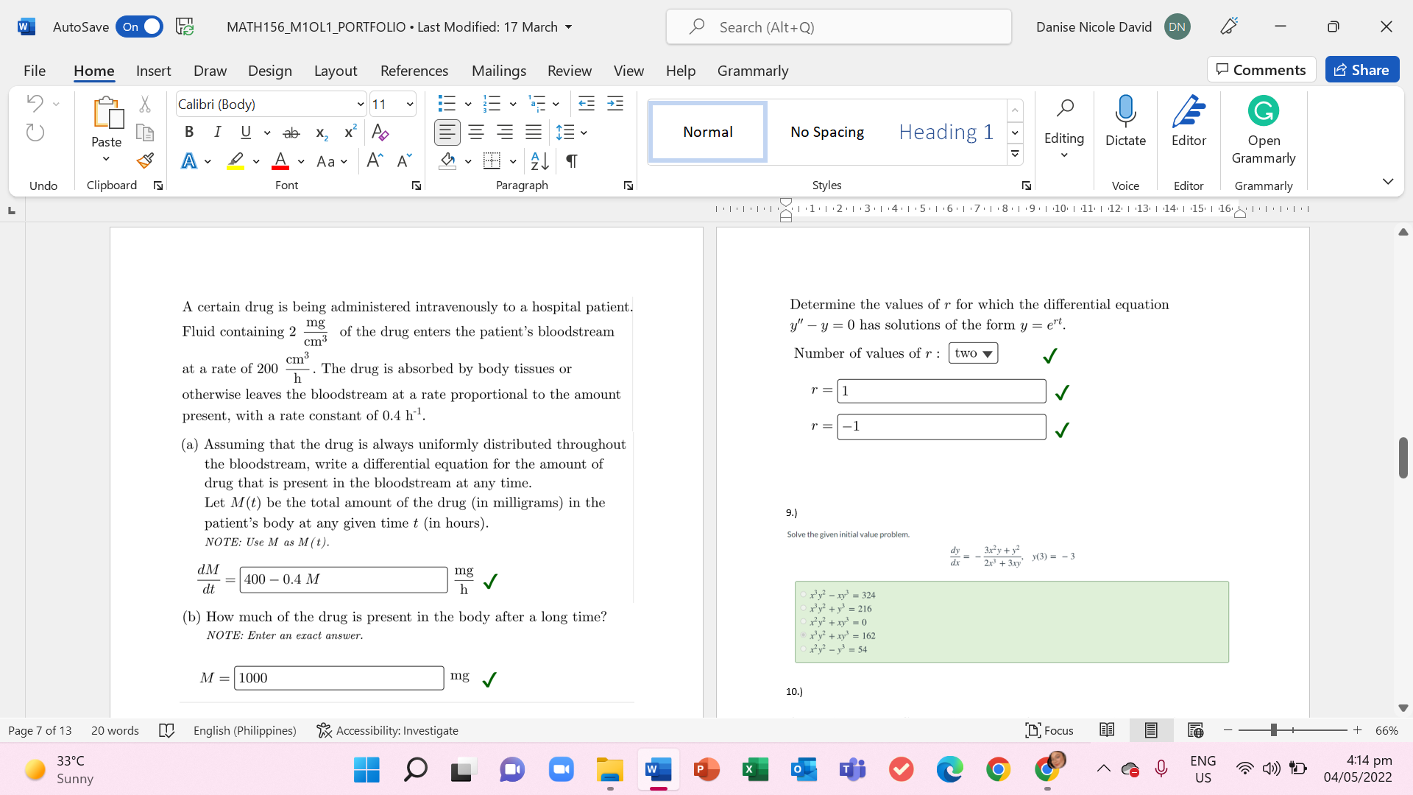
Task: Click the Redo icon
Action: coord(35,132)
